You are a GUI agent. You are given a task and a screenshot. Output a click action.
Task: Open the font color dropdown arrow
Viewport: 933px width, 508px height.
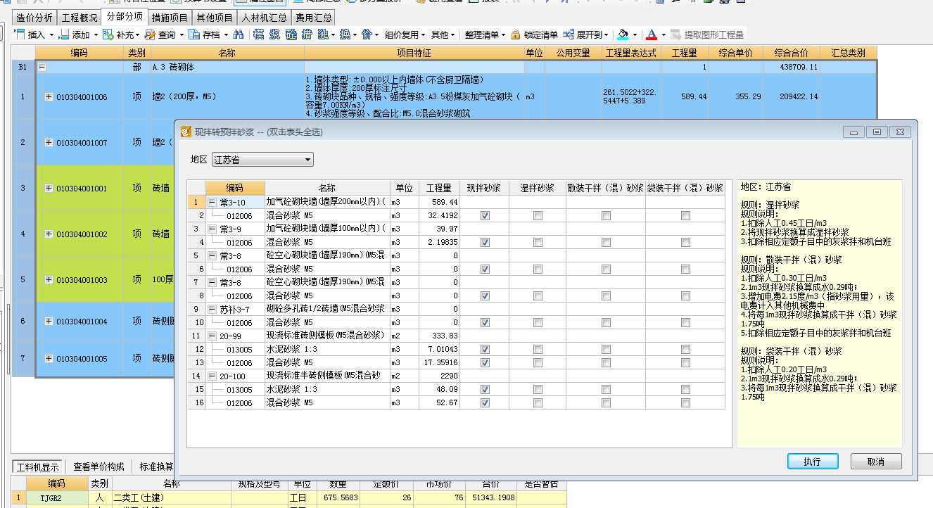pos(664,34)
